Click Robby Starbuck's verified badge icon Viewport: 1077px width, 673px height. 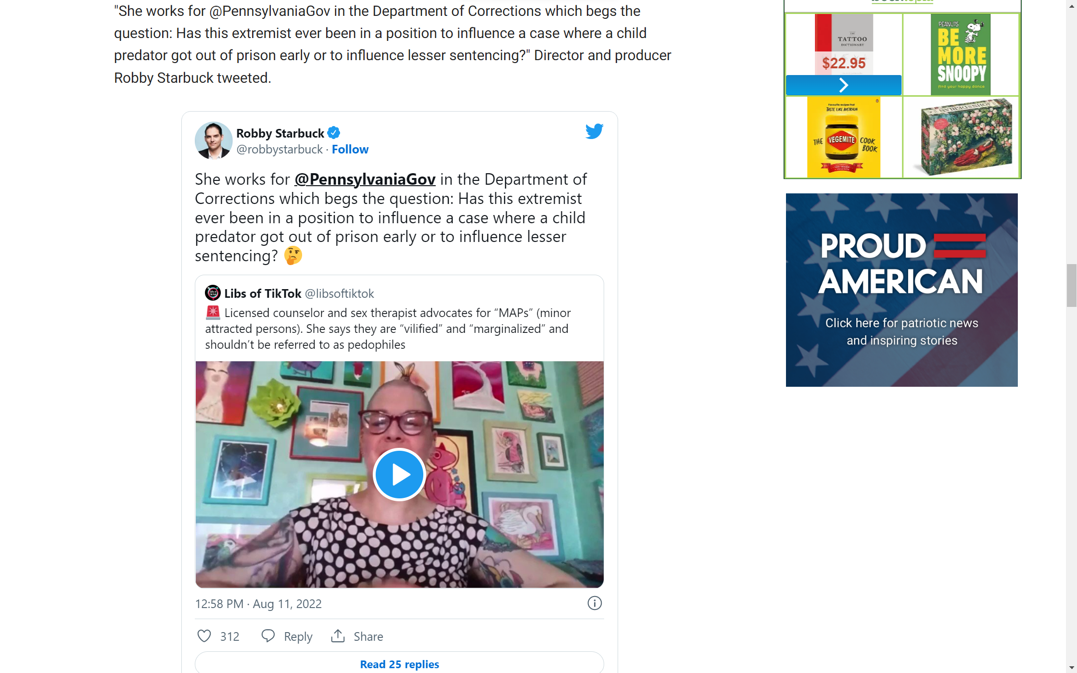point(334,133)
